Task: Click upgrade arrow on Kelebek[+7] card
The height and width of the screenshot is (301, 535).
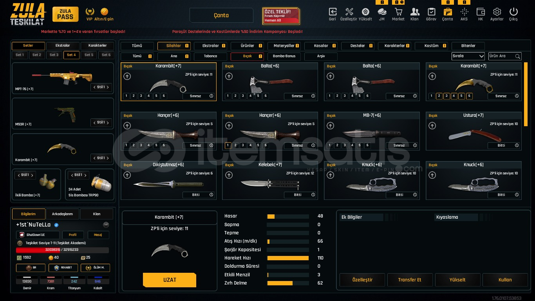Action: click(x=229, y=175)
